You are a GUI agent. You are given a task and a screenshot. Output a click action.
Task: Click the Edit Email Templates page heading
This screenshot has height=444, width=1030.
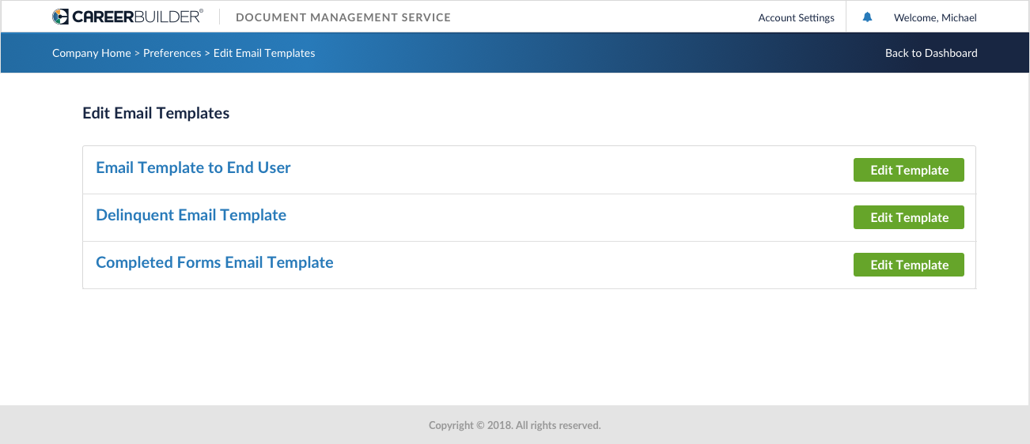point(156,113)
